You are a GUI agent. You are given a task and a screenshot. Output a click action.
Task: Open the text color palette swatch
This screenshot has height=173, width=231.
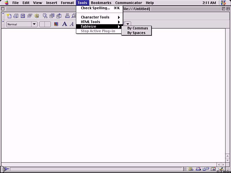(x=56, y=24)
